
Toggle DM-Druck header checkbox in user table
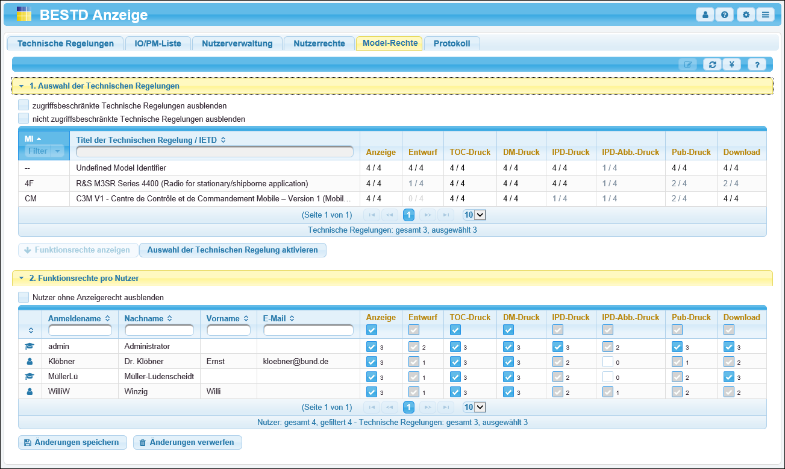click(x=508, y=330)
